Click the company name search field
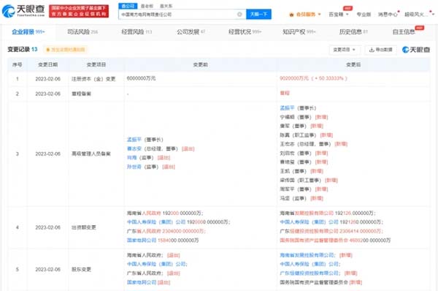 (179, 15)
